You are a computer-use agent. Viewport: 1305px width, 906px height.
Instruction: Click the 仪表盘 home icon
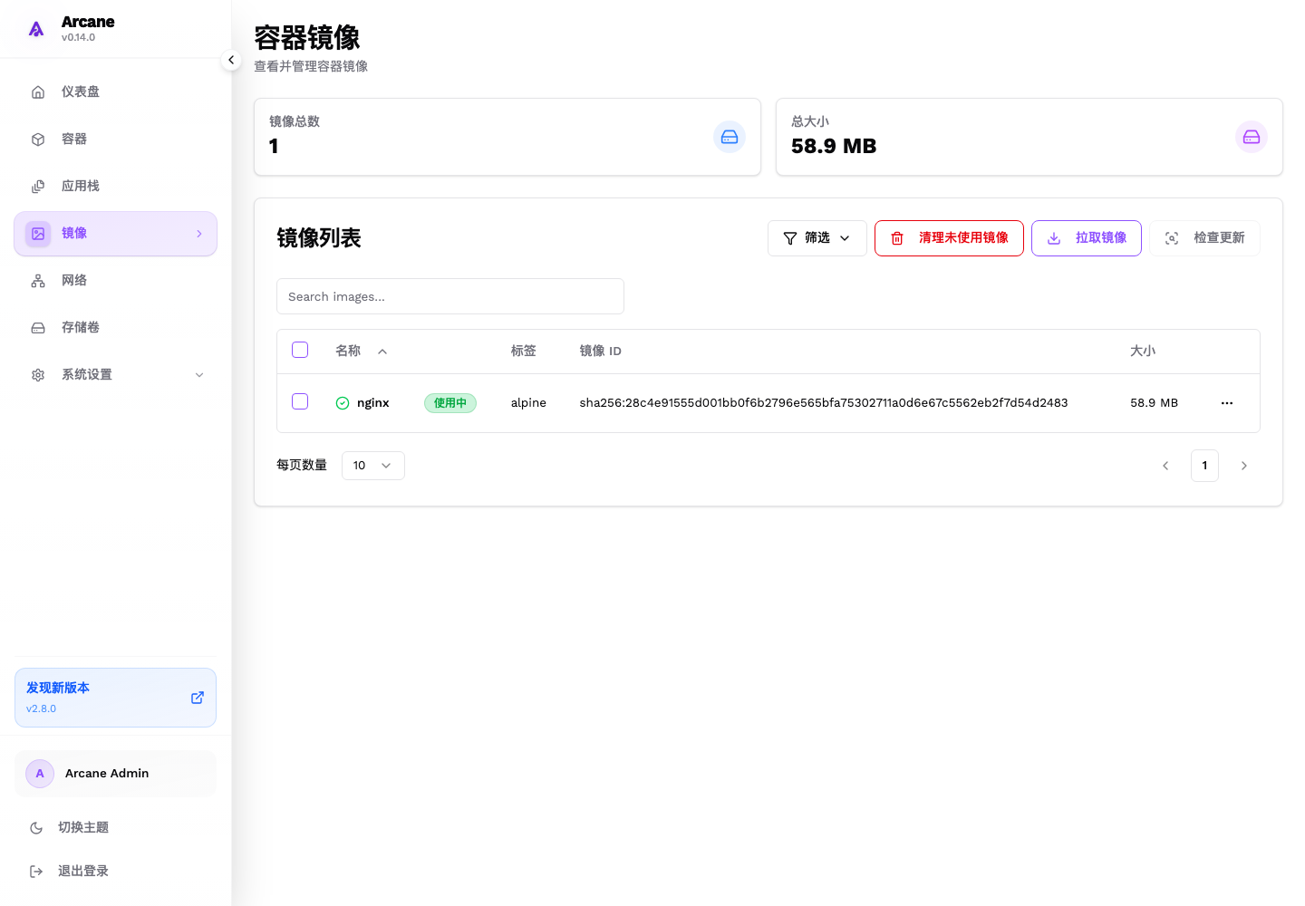point(38,92)
